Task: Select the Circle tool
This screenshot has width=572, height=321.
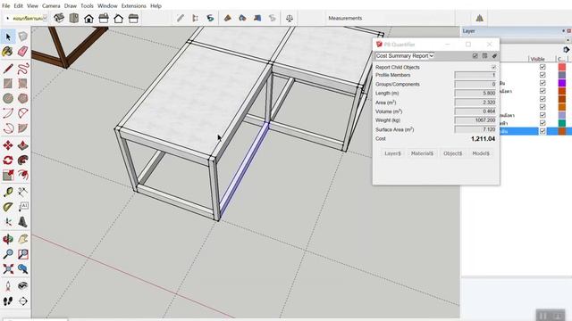Action: (x=8, y=98)
